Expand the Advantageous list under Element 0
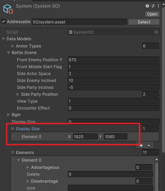This screenshot has height=191, width=165. [x=28, y=167]
